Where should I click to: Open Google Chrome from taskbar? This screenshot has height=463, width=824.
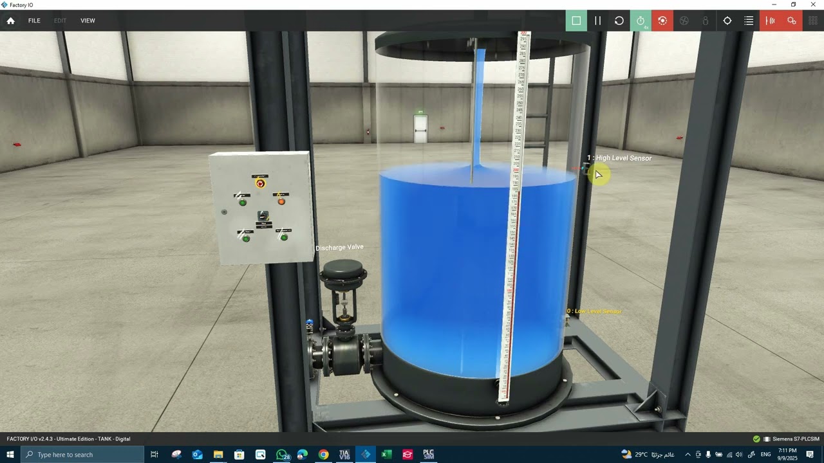coord(323,455)
